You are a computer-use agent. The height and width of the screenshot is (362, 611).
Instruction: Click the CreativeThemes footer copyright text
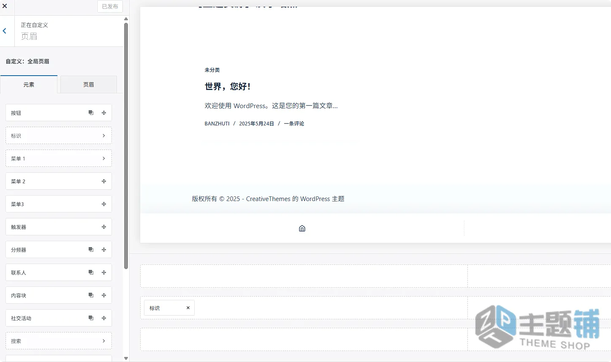(268, 199)
